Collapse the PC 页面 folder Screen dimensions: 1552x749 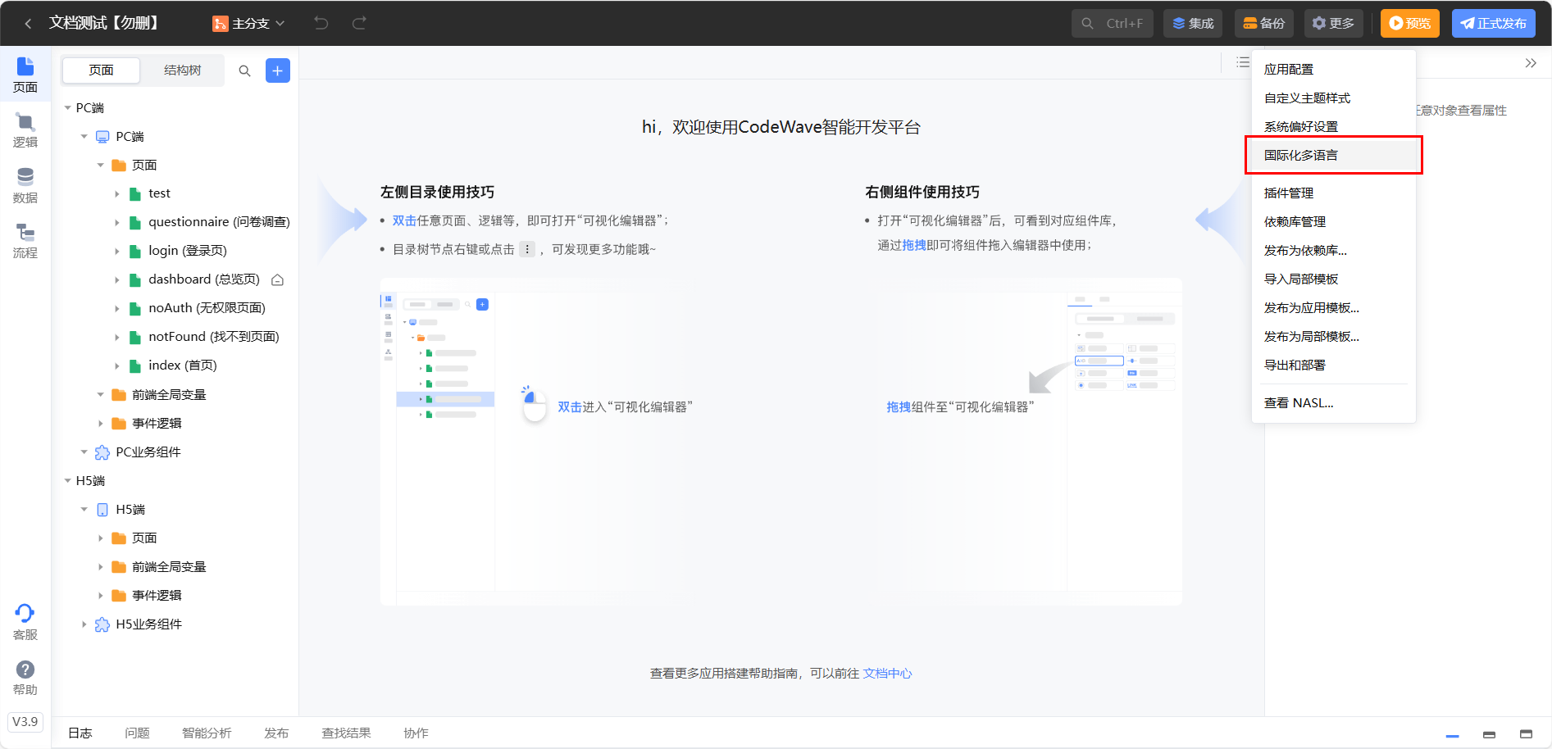coord(101,166)
